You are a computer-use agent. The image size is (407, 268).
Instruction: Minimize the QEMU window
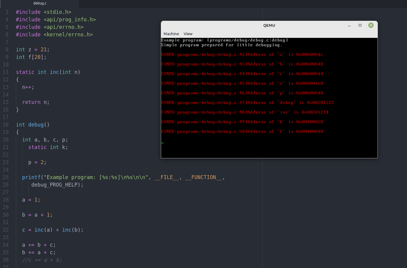click(349, 25)
